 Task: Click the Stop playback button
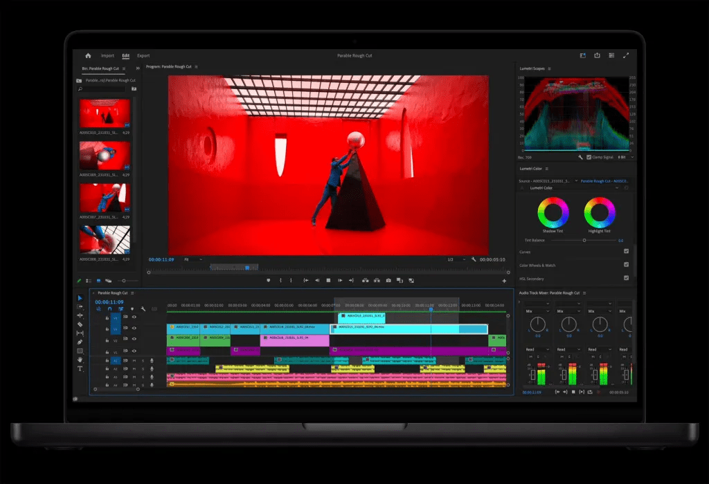click(x=328, y=281)
